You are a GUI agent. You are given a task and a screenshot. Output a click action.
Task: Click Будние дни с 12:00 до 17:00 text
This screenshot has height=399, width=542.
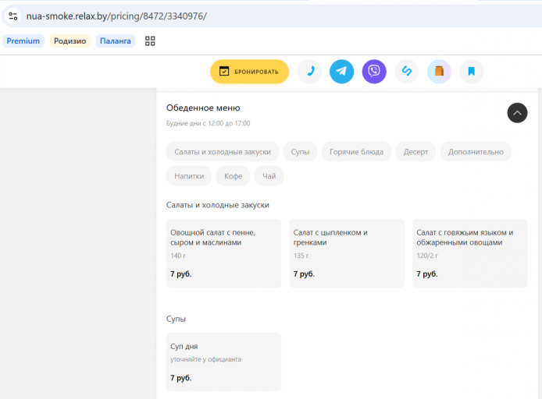coord(208,123)
